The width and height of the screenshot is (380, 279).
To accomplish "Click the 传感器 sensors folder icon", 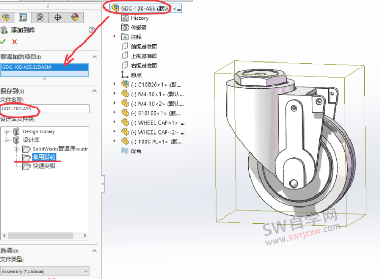I will tap(125, 27).
